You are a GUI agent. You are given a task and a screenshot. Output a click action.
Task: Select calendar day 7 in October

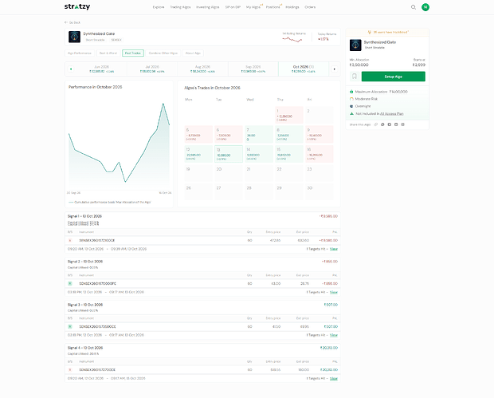[259, 134]
